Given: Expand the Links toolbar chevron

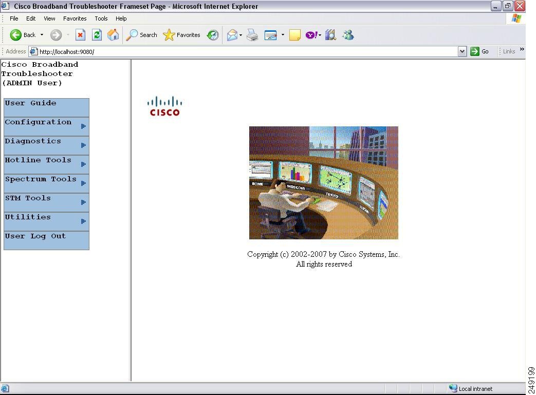Looking at the screenshot, I should [x=522, y=49].
